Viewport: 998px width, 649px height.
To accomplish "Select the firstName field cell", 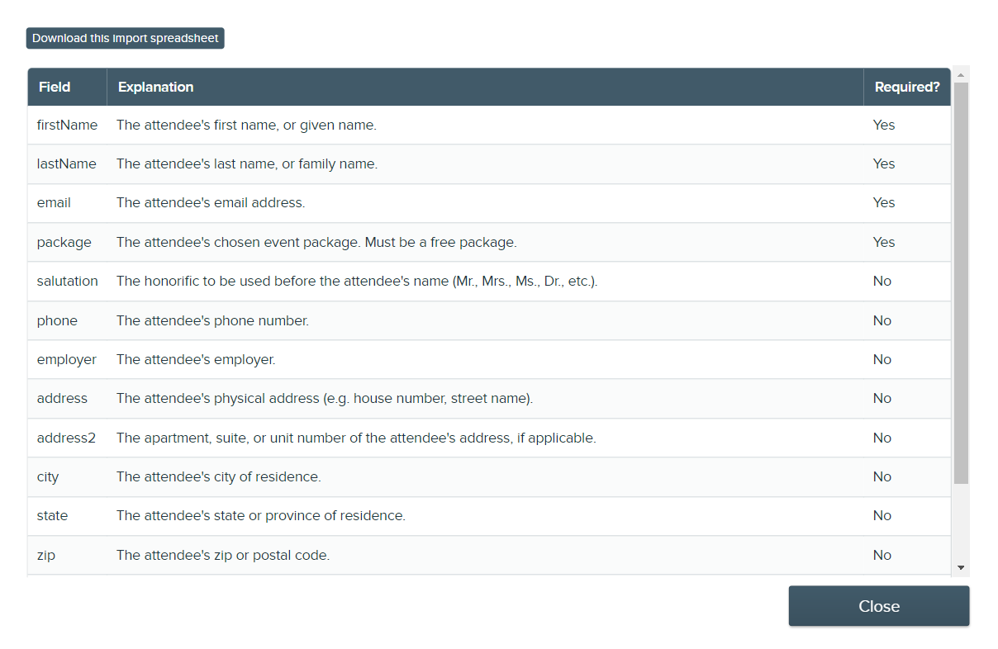I will pyautogui.click(x=67, y=126).
